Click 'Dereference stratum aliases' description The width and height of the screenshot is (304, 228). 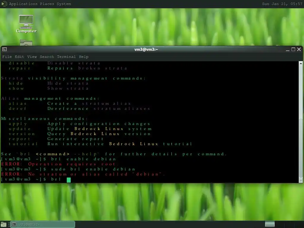tap(99, 109)
